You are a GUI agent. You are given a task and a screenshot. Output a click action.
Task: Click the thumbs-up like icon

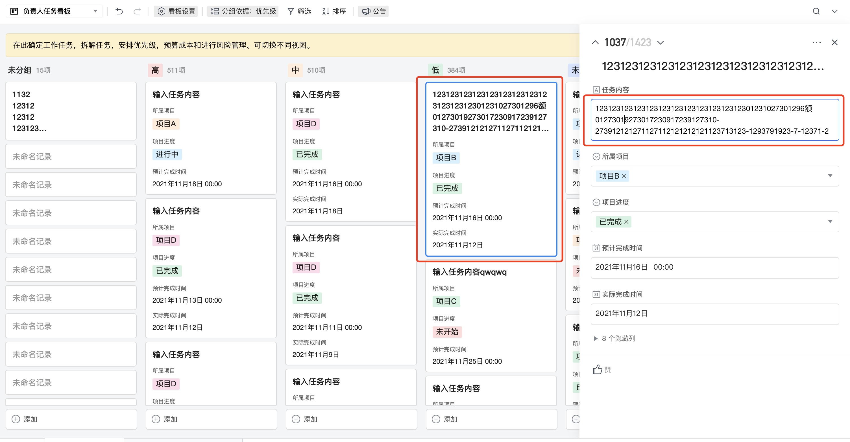pyautogui.click(x=597, y=369)
